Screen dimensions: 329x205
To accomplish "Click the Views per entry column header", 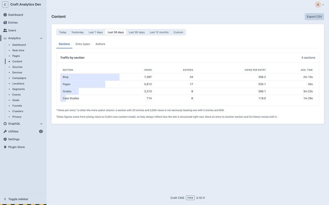I will coord(255,70).
